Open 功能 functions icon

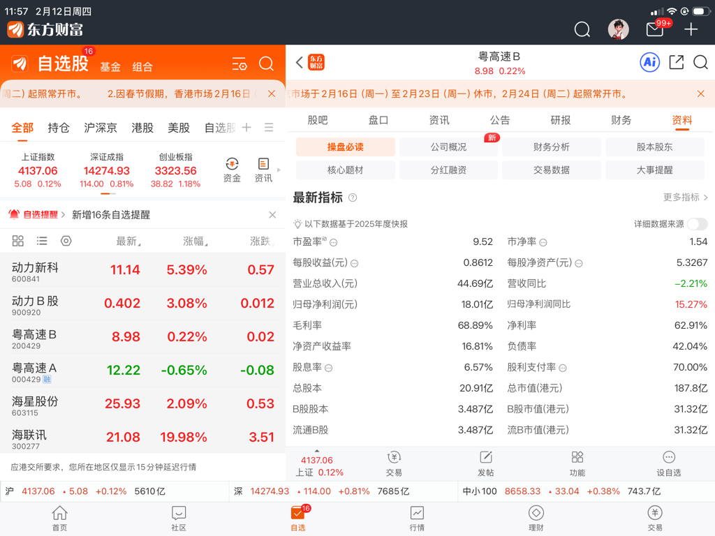tap(577, 464)
